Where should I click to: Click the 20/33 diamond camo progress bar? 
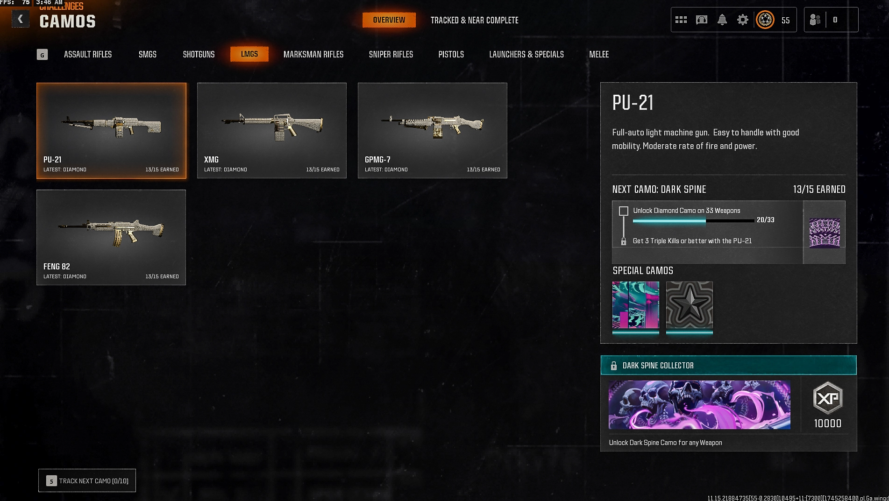point(693,220)
